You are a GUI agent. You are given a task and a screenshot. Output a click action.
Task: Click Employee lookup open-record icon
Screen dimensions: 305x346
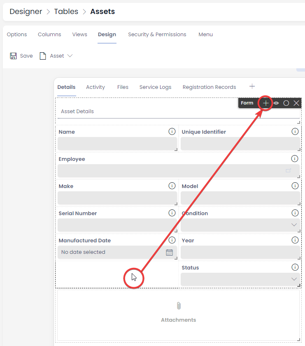pos(288,171)
